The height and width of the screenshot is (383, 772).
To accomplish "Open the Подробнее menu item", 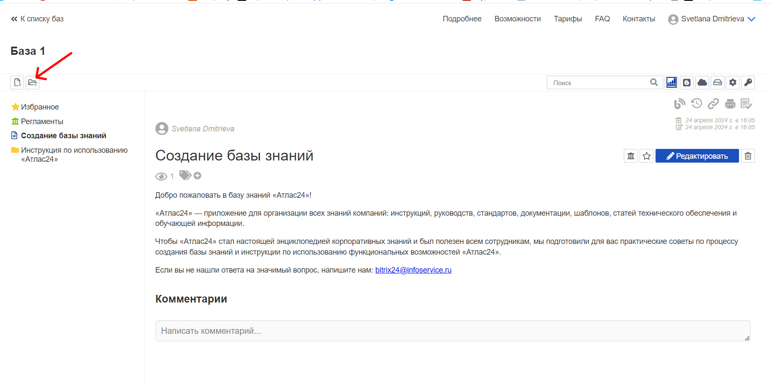I will [x=462, y=19].
